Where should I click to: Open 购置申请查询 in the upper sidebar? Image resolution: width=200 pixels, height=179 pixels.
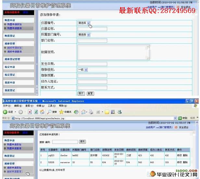coord(14,28)
